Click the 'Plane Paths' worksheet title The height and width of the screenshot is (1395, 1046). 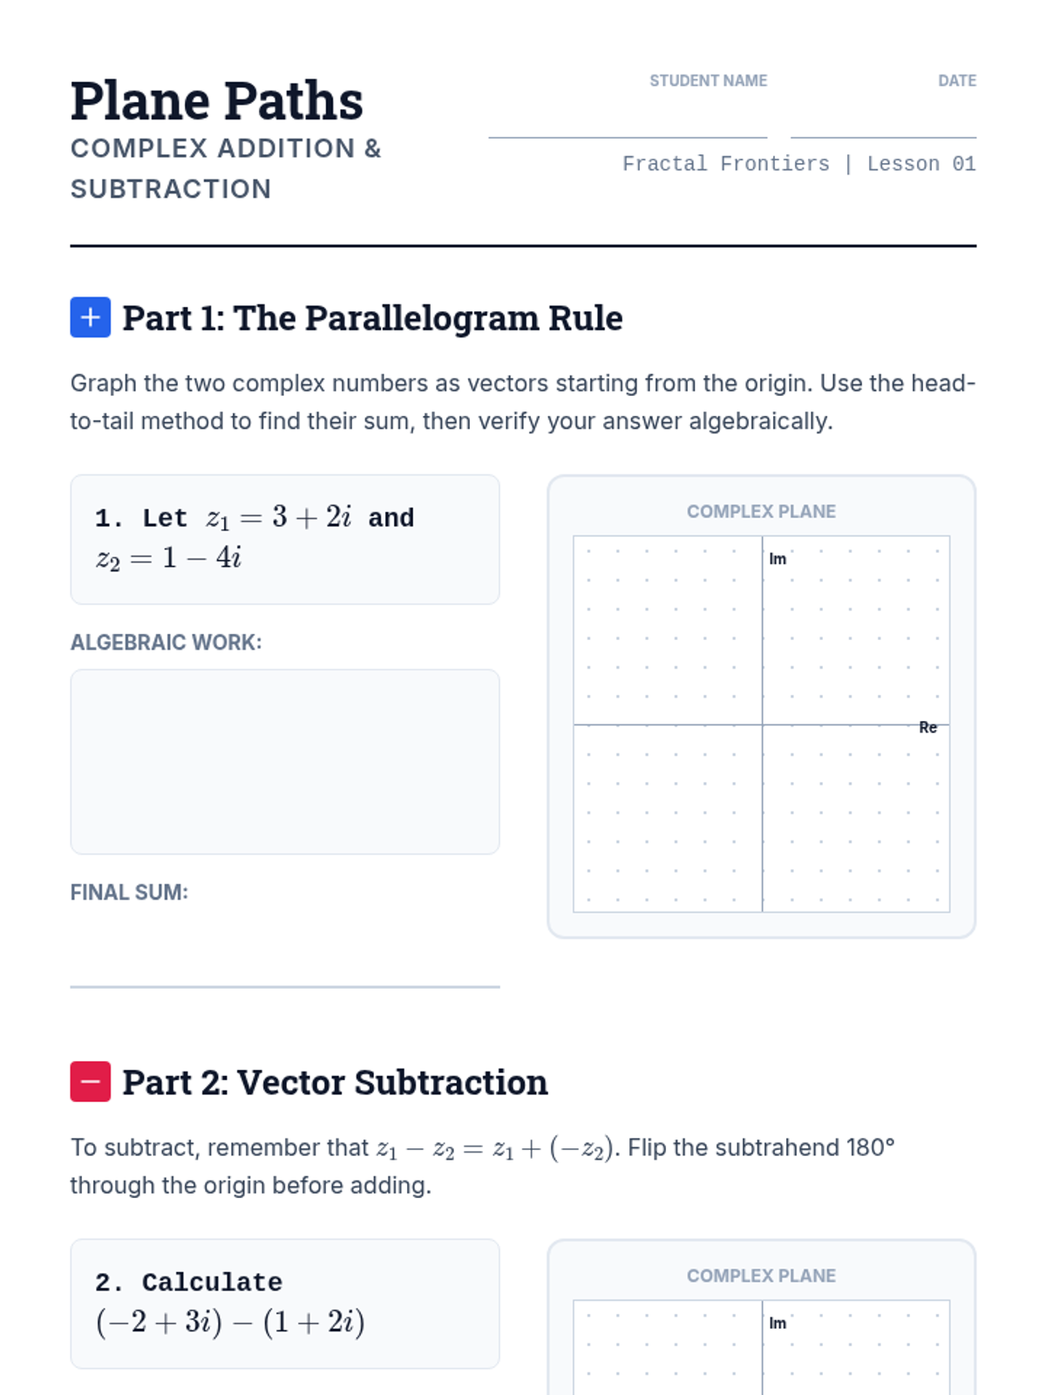[x=216, y=101]
